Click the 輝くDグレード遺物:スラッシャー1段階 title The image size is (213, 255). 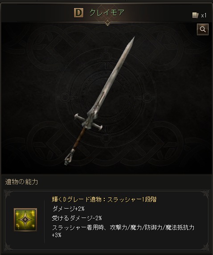pyautogui.click(x=104, y=199)
